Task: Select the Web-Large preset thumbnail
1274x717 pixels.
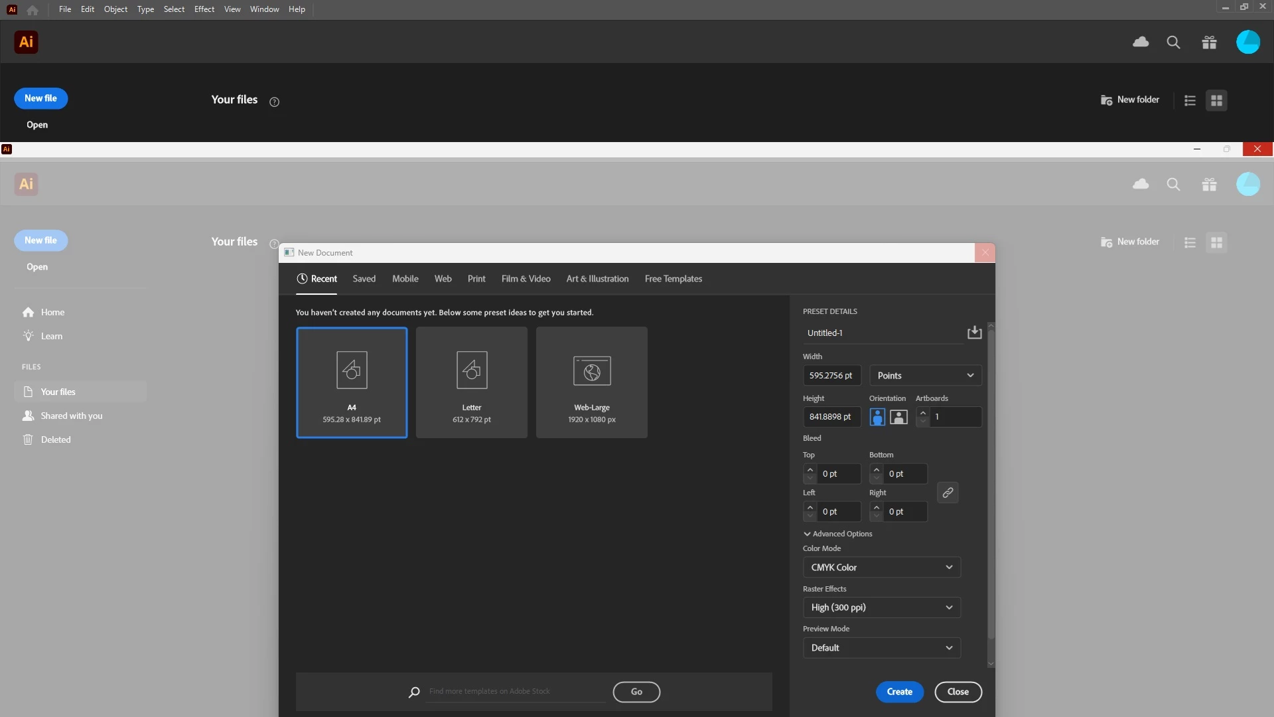Action: 591,382
